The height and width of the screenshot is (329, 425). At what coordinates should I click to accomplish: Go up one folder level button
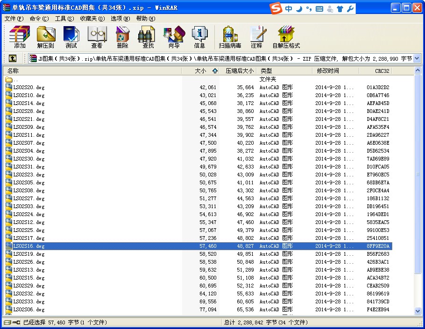(x=13, y=58)
